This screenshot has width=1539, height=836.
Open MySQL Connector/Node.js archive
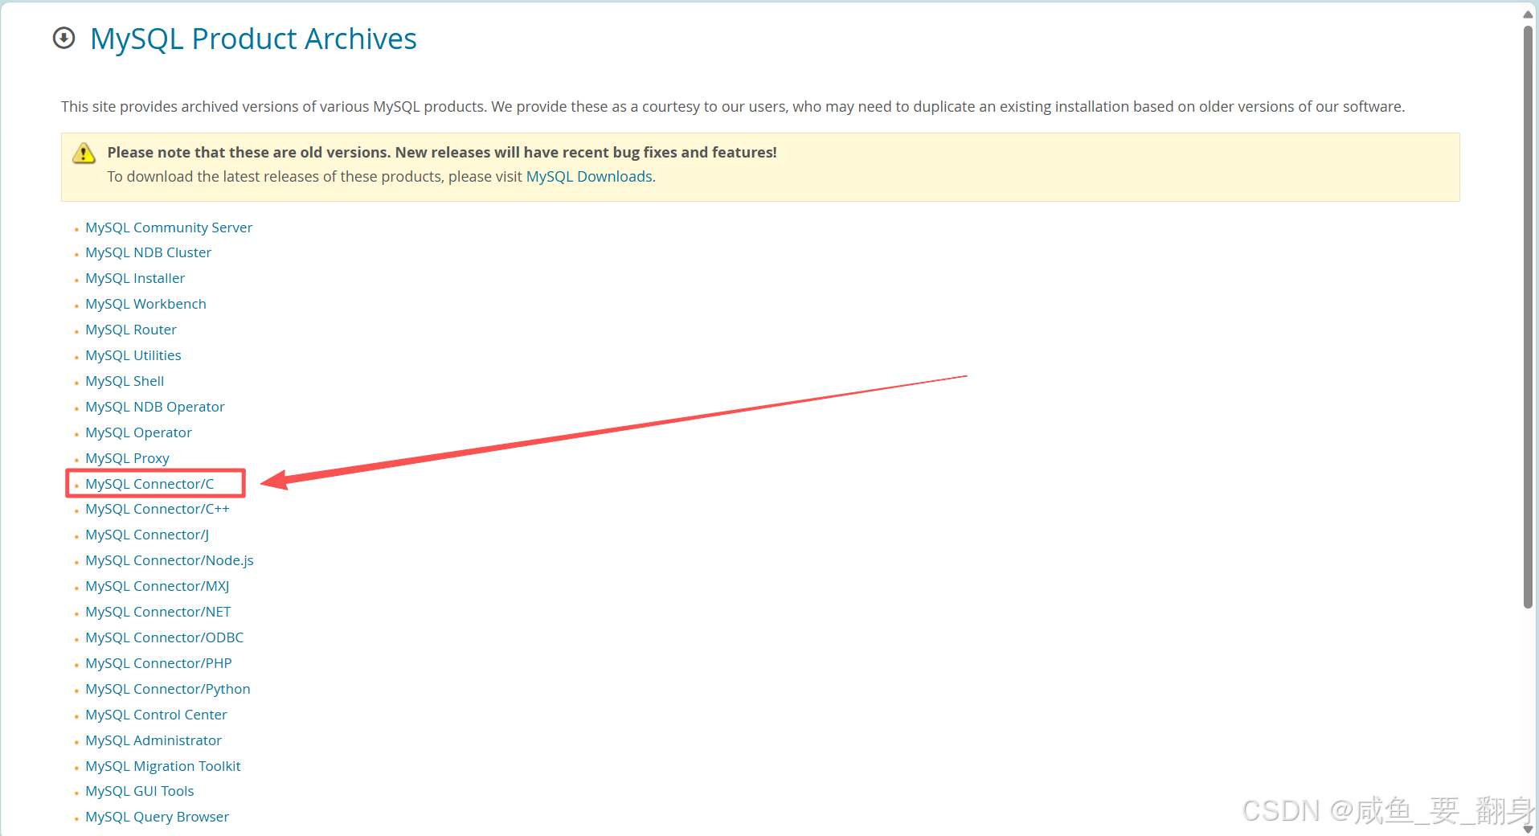tap(170, 560)
